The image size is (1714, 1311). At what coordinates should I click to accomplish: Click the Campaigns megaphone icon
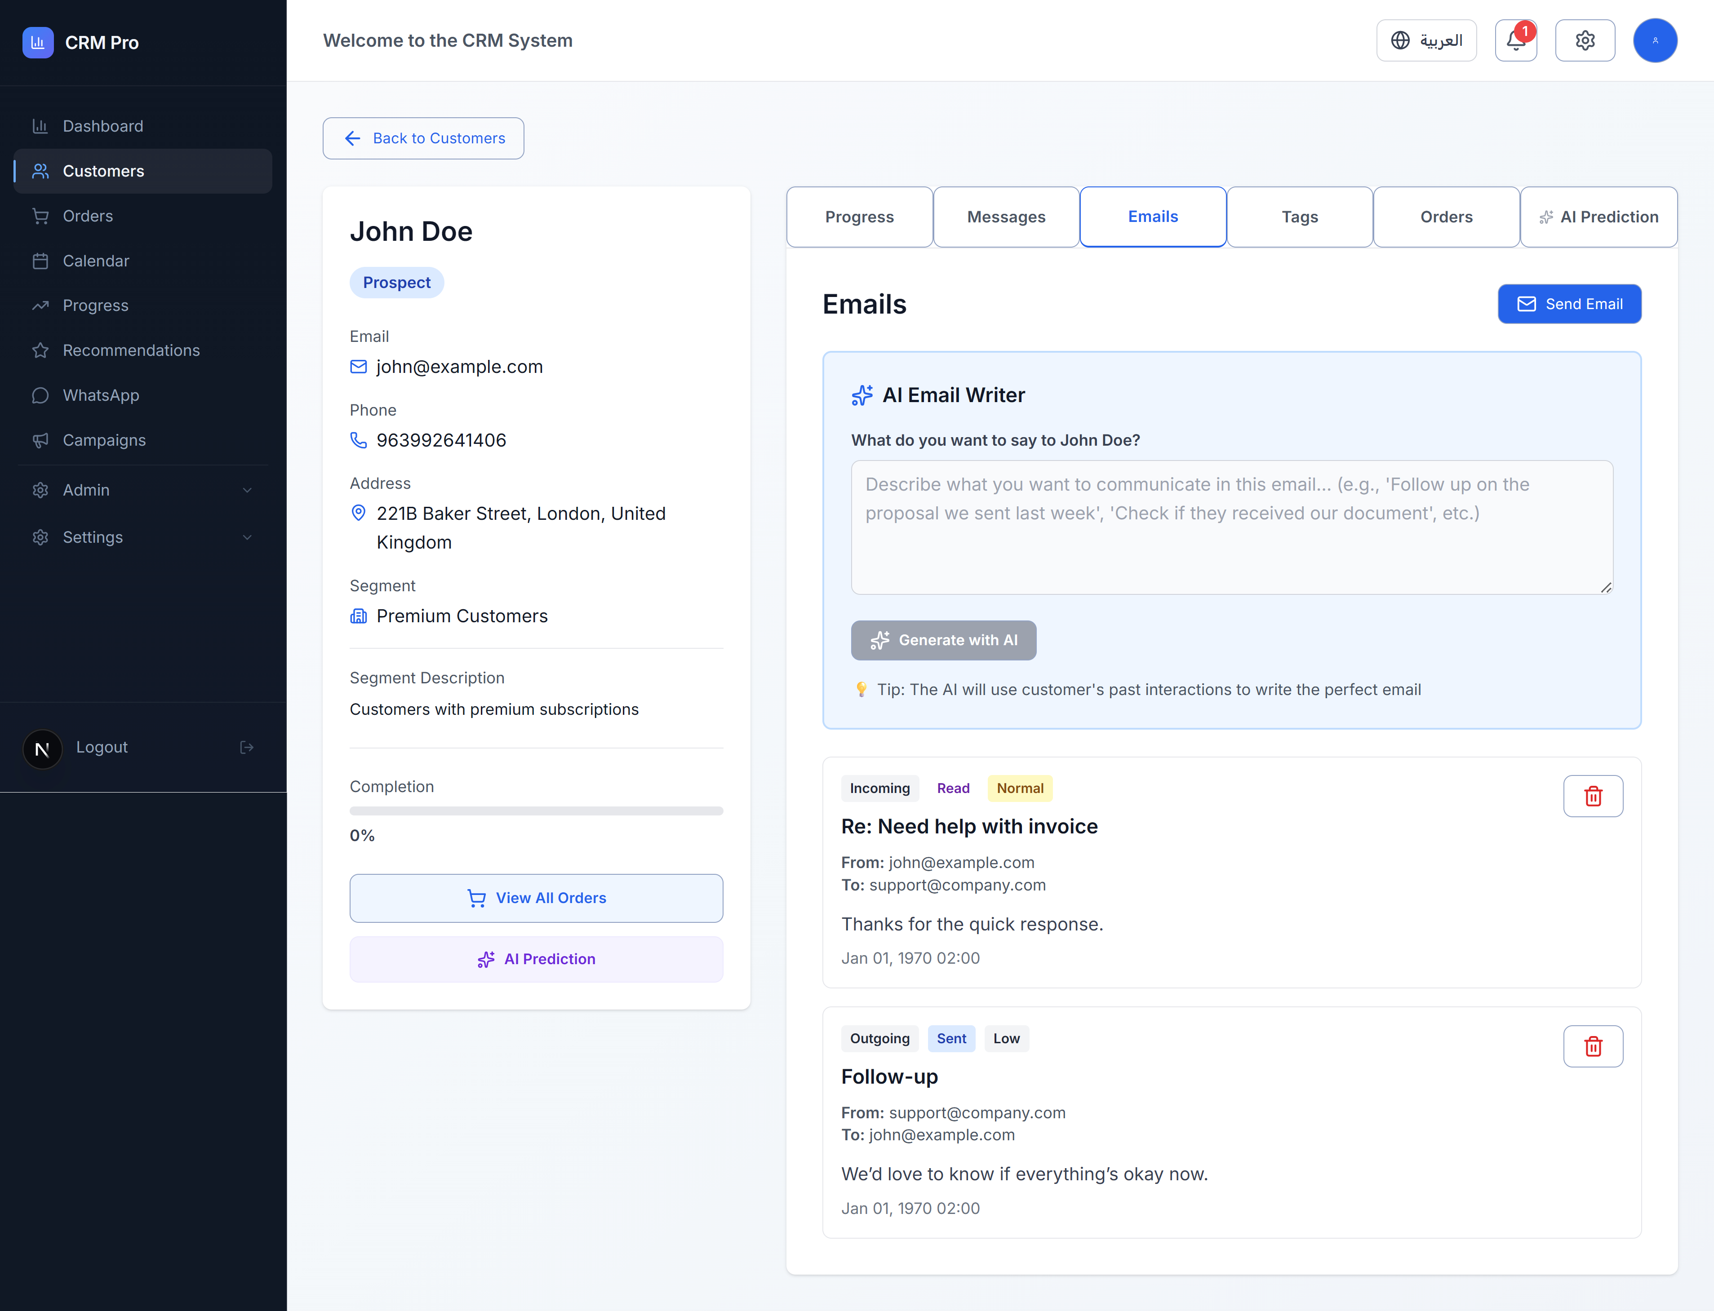pyautogui.click(x=40, y=440)
